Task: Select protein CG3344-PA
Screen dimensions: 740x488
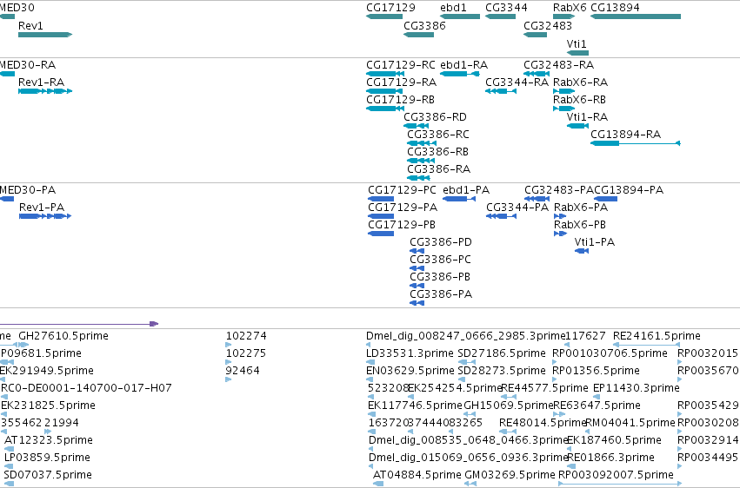Action: 501,216
